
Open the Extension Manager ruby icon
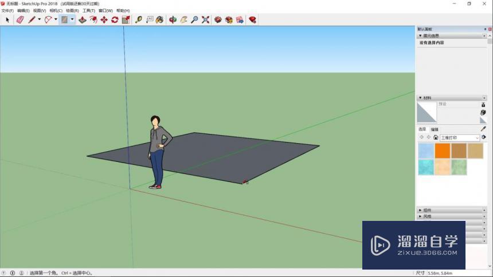[x=252, y=20]
